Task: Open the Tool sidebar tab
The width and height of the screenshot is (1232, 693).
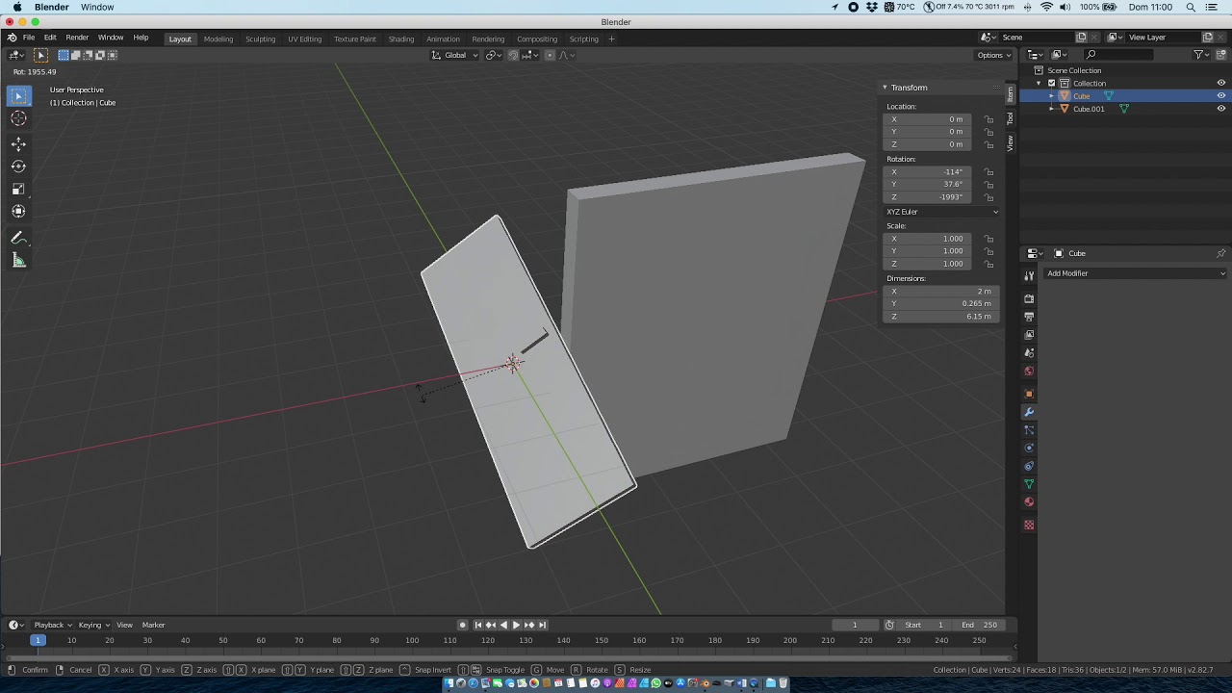Action: point(1010,118)
